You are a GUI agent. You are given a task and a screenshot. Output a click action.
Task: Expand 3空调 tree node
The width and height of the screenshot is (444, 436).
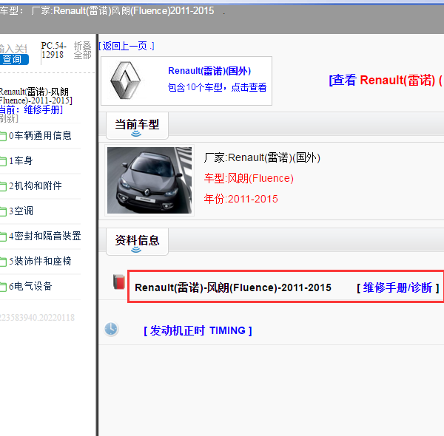(x=21, y=211)
